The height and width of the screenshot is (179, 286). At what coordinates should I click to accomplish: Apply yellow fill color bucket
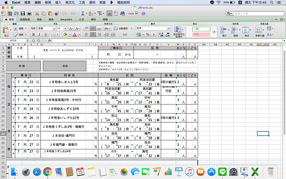pos(65,34)
